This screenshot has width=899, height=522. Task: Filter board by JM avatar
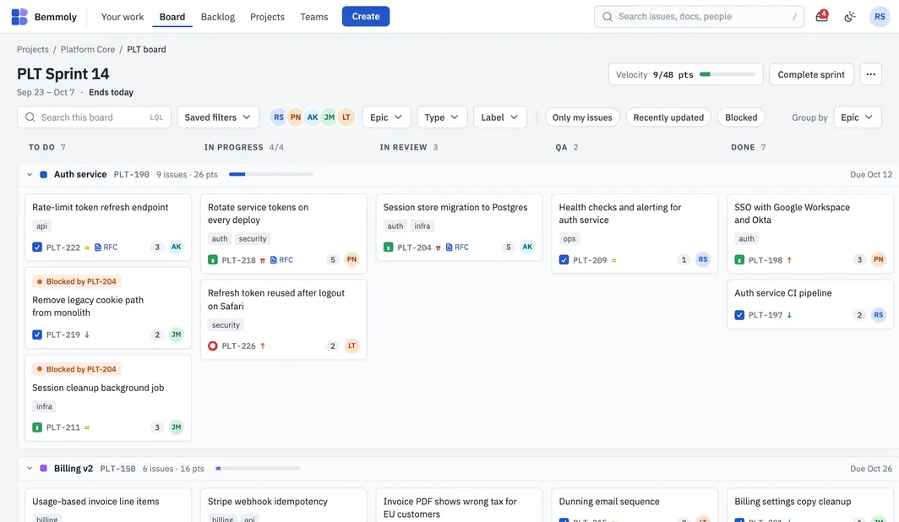point(330,117)
